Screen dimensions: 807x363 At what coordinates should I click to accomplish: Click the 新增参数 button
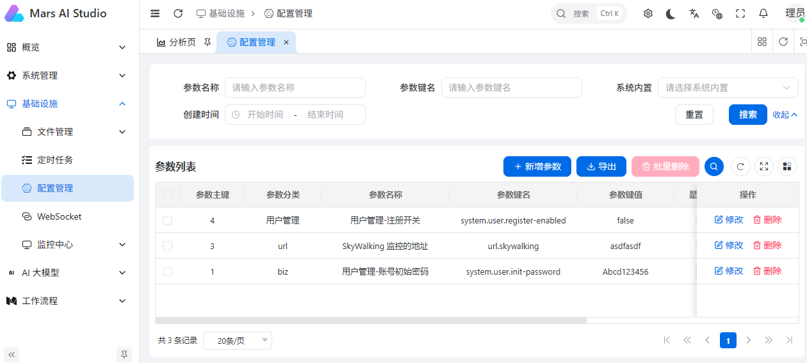pyautogui.click(x=537, y=166)
